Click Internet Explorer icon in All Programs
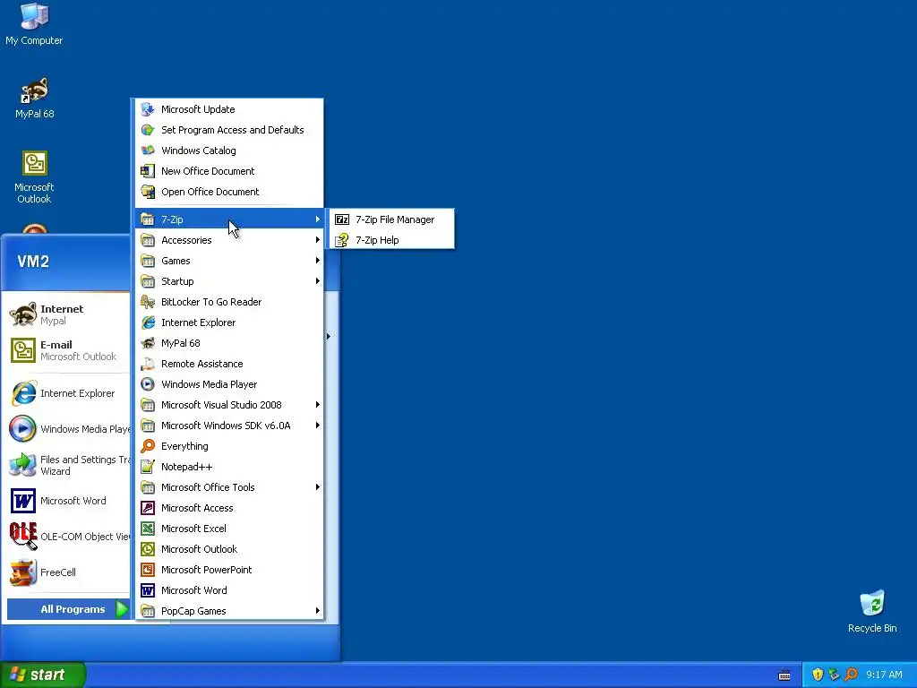Viewport: 917px width, 688px height. pyautogui.click(x=148, y=322)
